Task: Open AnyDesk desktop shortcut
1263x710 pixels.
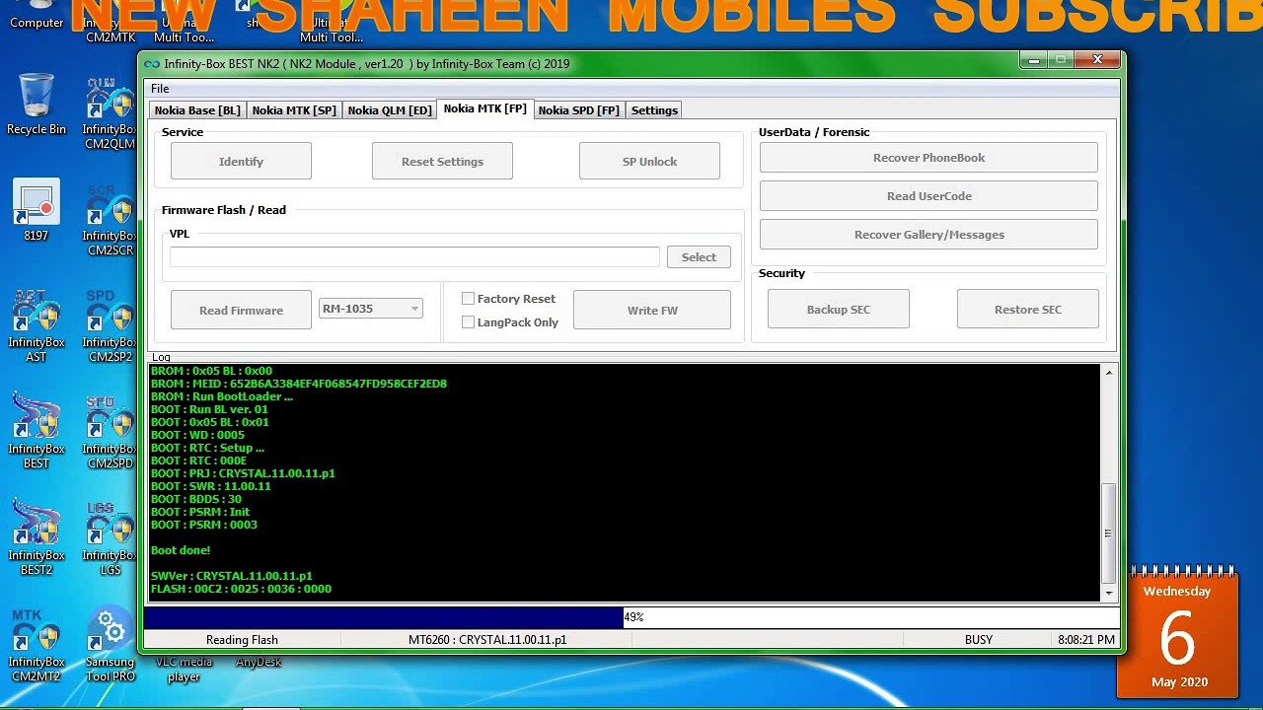Action: [x=259, y=662]
